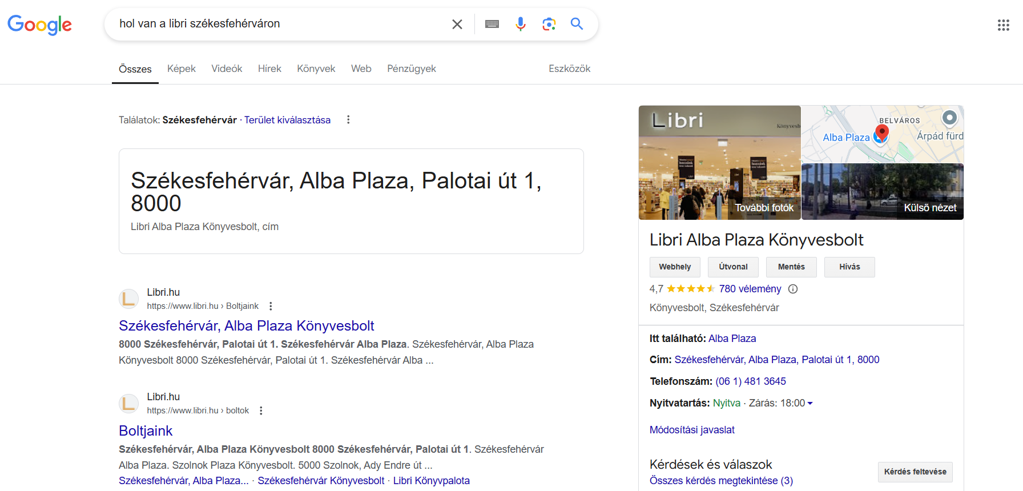The height and width of the screenshot is (491, 1023).
Task: Click the https://www.libri.hu › boltok URL
Action: tap(198, 410)
